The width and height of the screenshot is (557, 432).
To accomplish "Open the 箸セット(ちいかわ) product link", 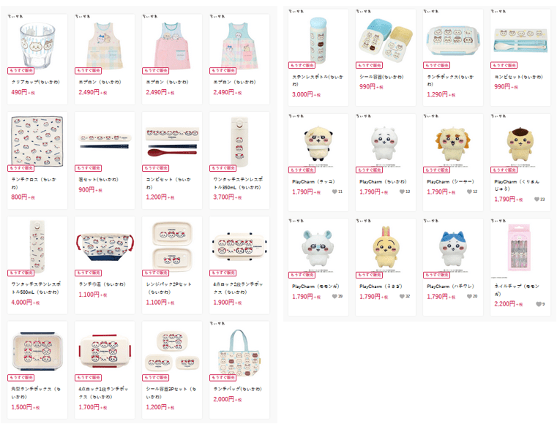I will click(x=98, y=180).
